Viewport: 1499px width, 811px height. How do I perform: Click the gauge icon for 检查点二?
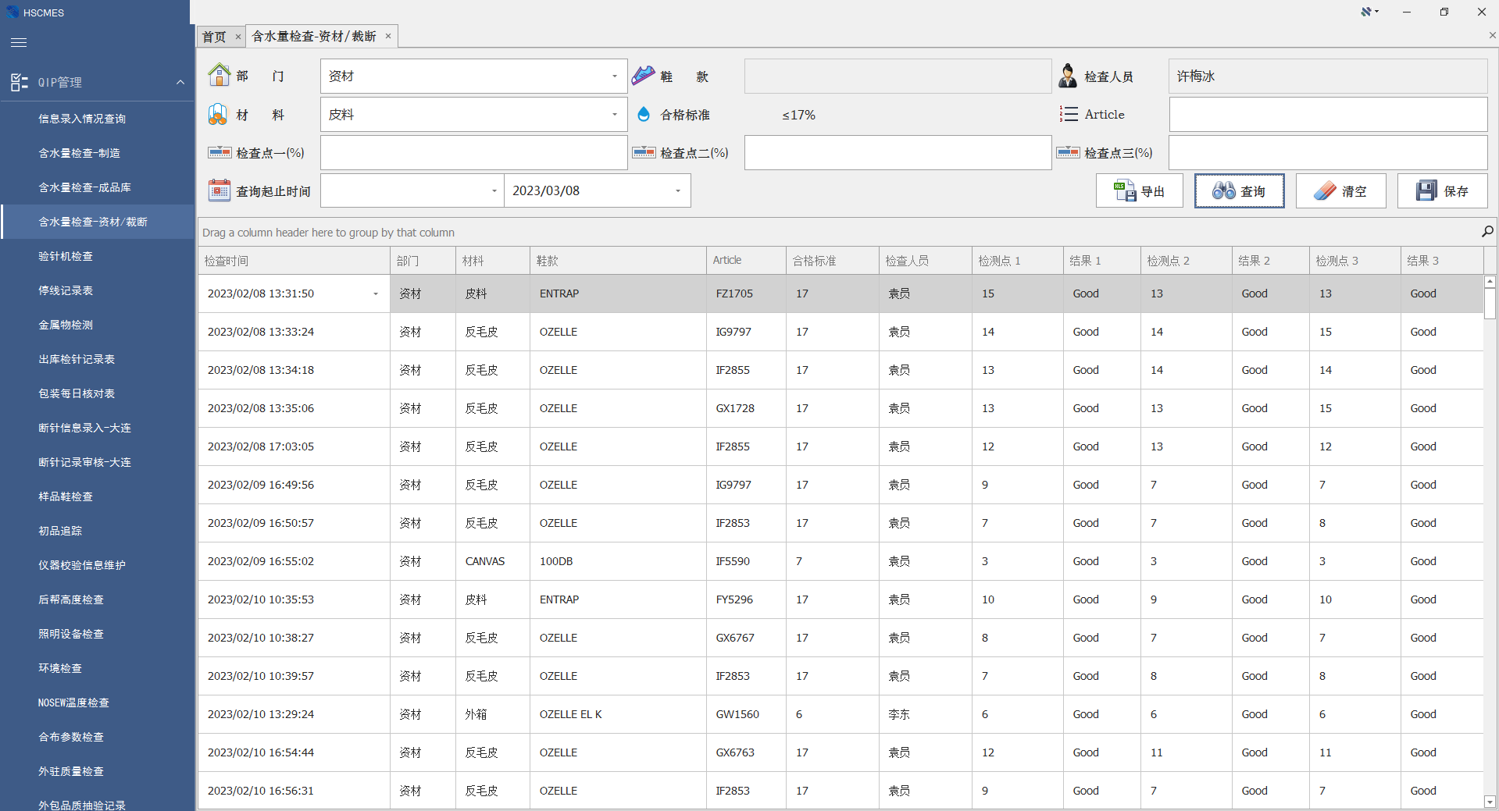pyautogui.click(x=644, y=152)
